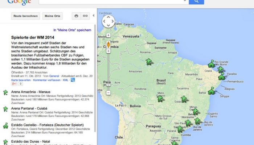The image size is (254, 145).
Task: Collapse the side panel with the arrow
Action: (94, 16)
